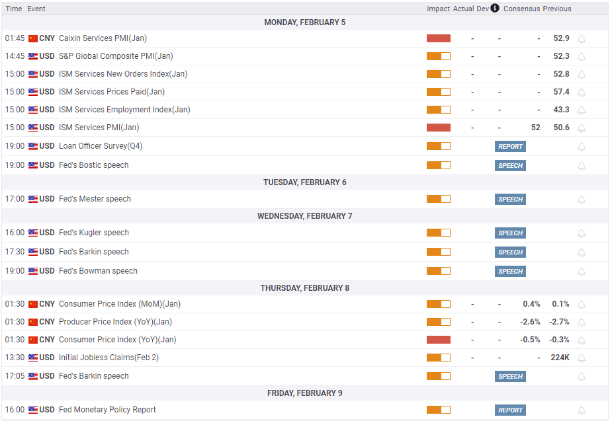
Task: Open REPORT button for Fed Monetary Policy Report
Action: (510, 410)
